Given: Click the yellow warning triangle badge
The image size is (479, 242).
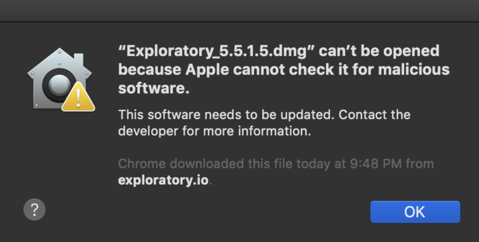Looking at the screenshot, I should (78, 98).
